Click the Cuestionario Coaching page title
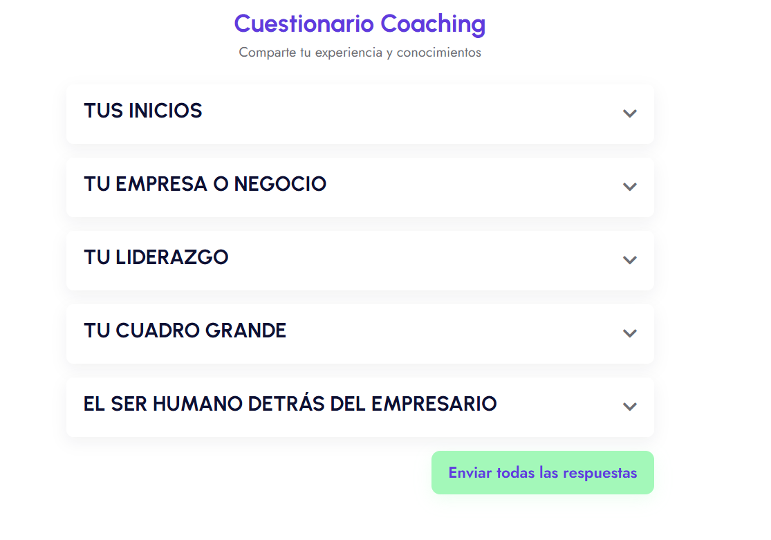The width and height of the screenshot is (771, 540). click(x=360, y=24)
